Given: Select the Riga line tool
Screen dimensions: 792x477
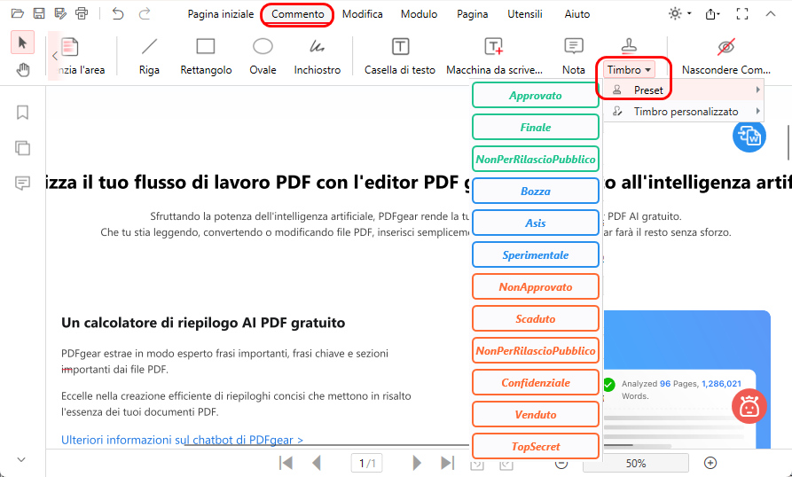Looking at the screenshot, I should coord(149,57).
